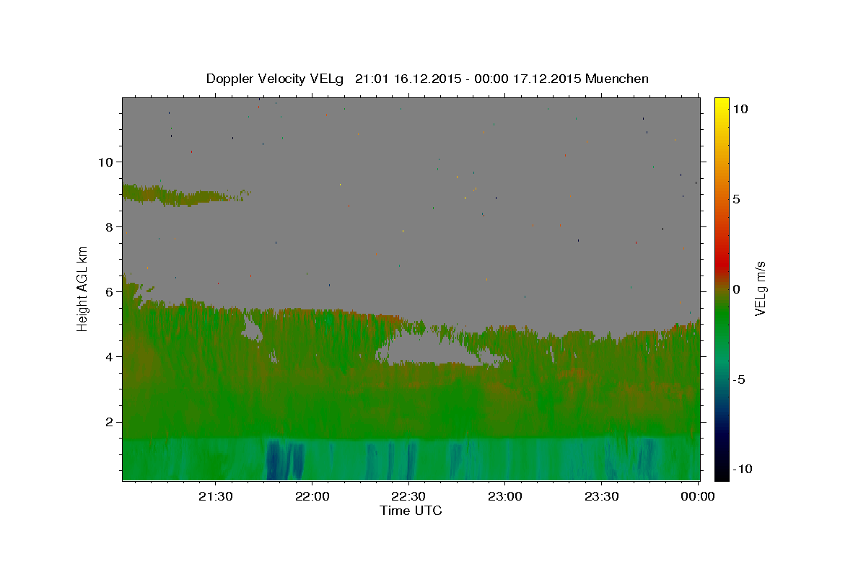Click the height tick label 4
Image resolution: width=866 pixels, height=577 pixels.
110,357
